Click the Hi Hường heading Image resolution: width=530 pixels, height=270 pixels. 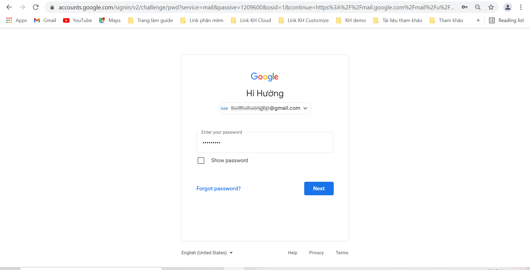[x=265, y=93]
